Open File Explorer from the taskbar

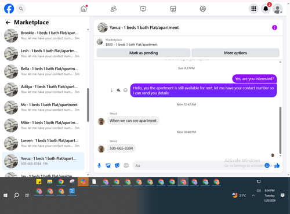[50, 182]
